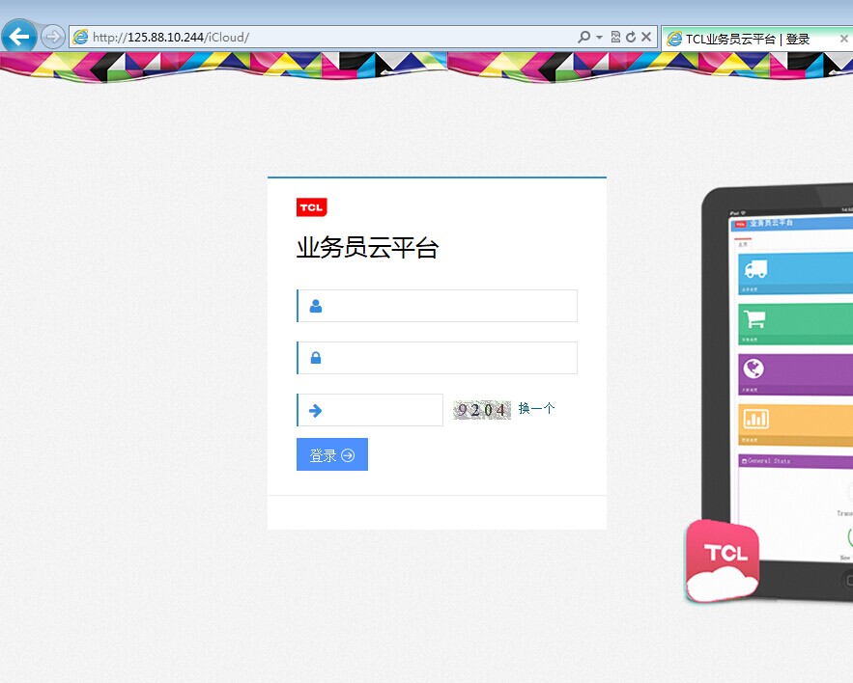
Task: Click the captcha code input field
Action: tap(370, 410)
